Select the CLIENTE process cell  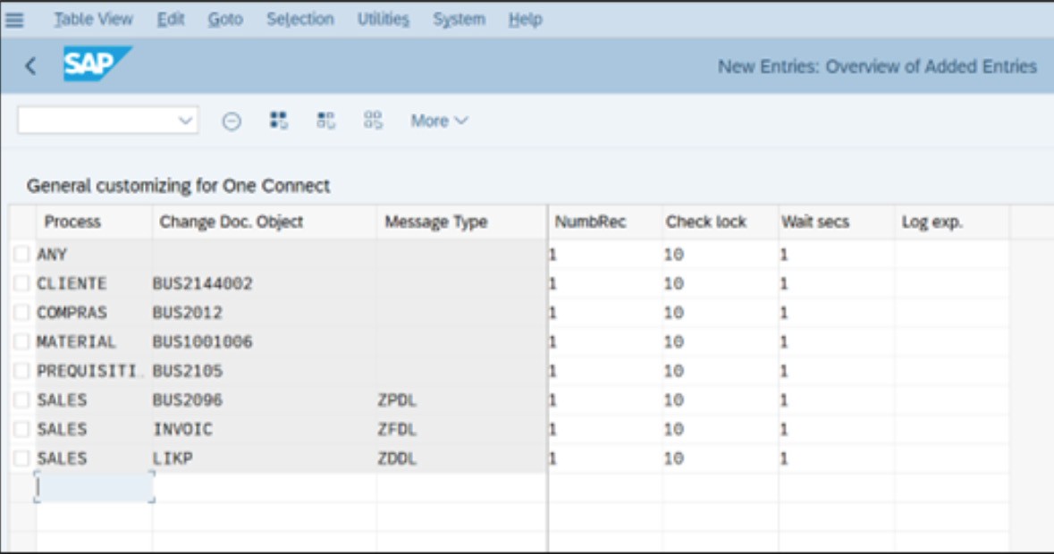(x=94, y=283)
